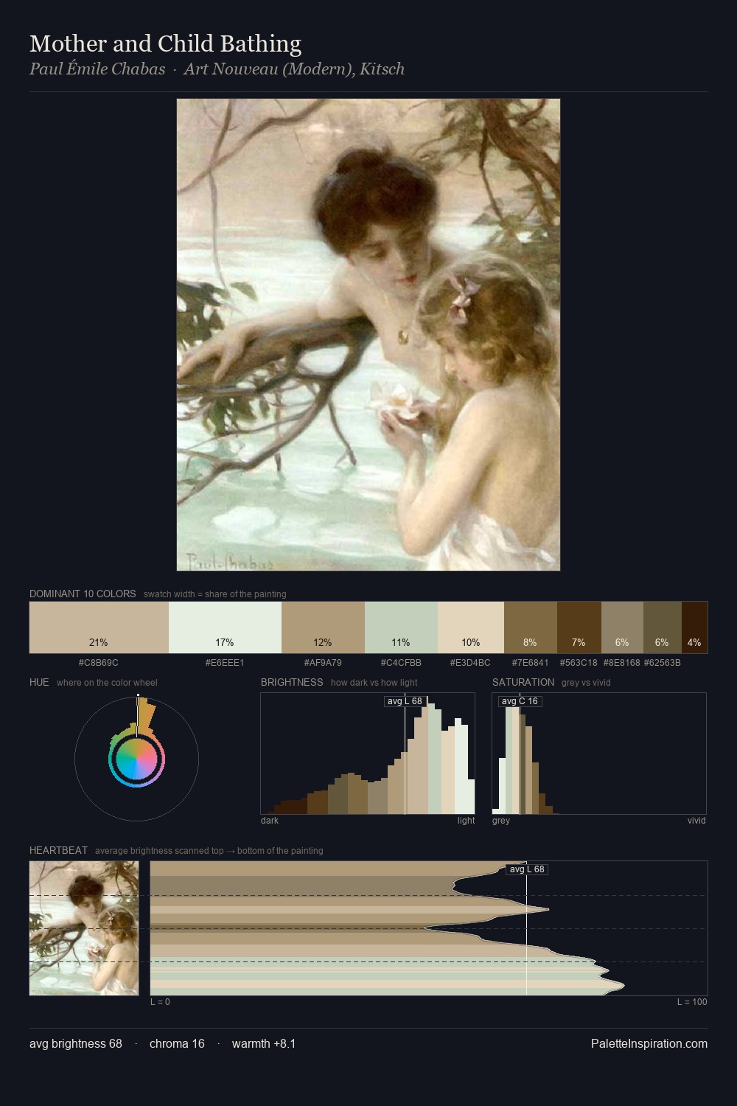737x1106 pixels.
Task: Click the 'HUE' section heading
Action: (x=39, y=682)
